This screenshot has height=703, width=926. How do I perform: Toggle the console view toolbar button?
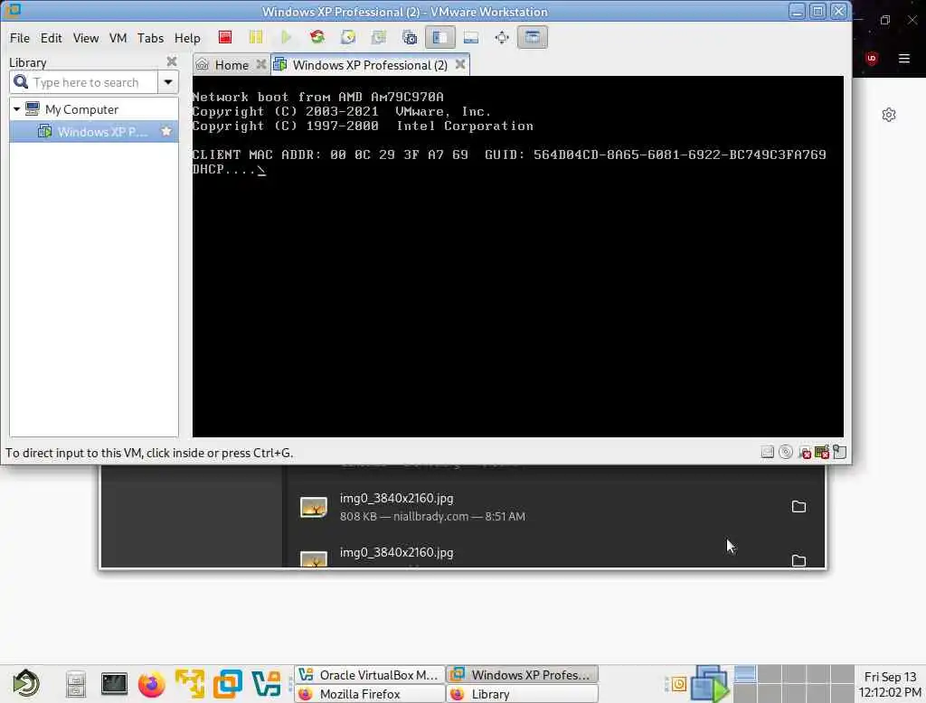[x=532, y=37]
